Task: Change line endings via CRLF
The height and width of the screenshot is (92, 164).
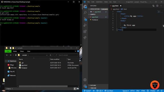Action: point(138,91)
